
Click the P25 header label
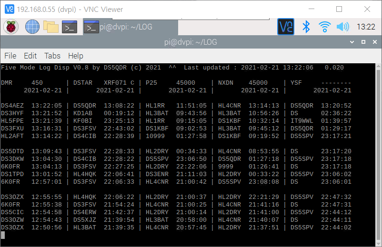[x=151, y=83]
